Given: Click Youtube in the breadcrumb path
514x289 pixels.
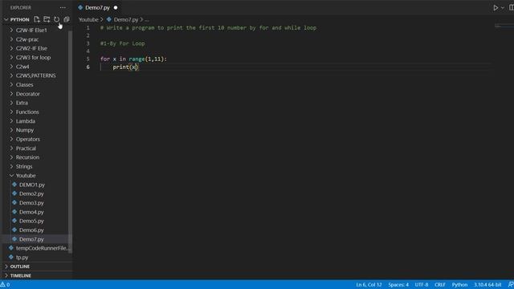Looking at the screenshot, I should (88, 19).
